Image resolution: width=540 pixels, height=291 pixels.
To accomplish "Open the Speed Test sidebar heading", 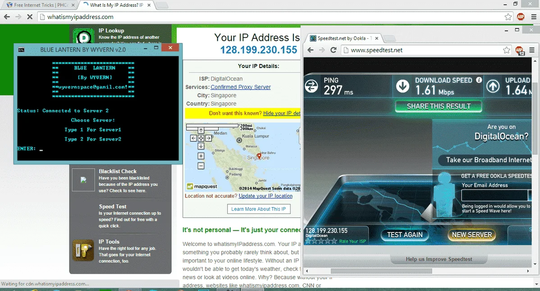I will point(113,206).
